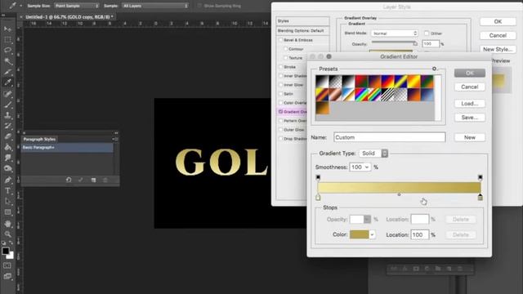Select the Zoom tool
The height and width of the screenshot is (294, 523).
click(x=7, y=234)
